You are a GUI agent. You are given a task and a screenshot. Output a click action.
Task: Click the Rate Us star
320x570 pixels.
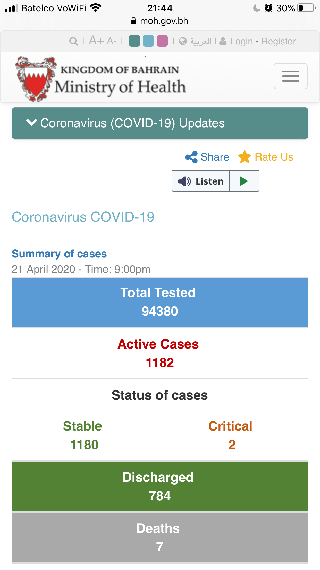pos(244,157)
